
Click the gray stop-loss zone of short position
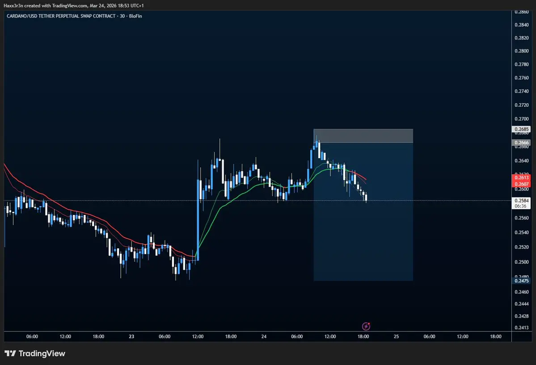pos(363,136)
